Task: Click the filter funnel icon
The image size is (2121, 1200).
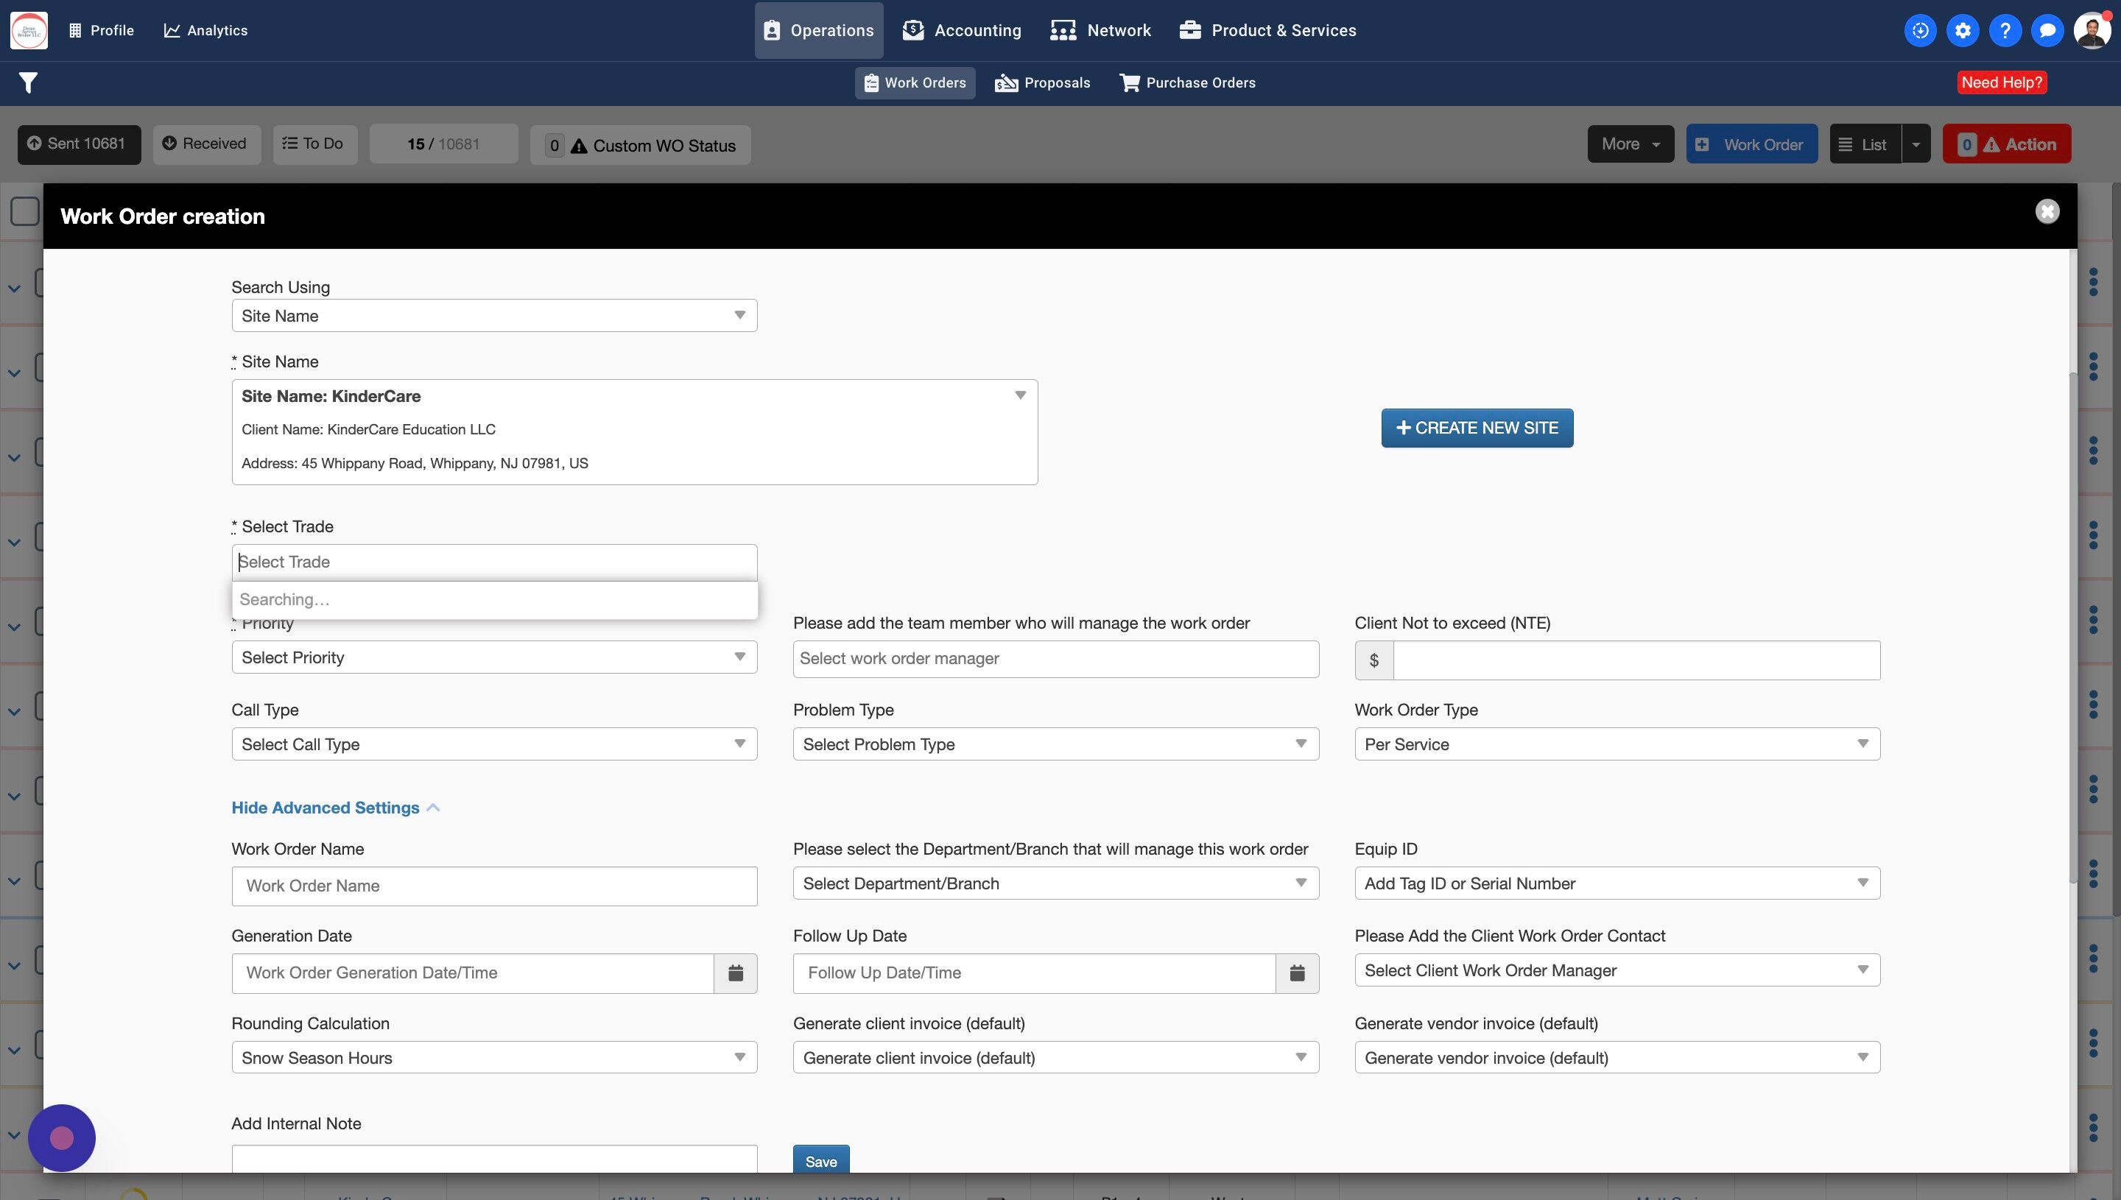Action: pyautogui.click(x=28, y=82)
